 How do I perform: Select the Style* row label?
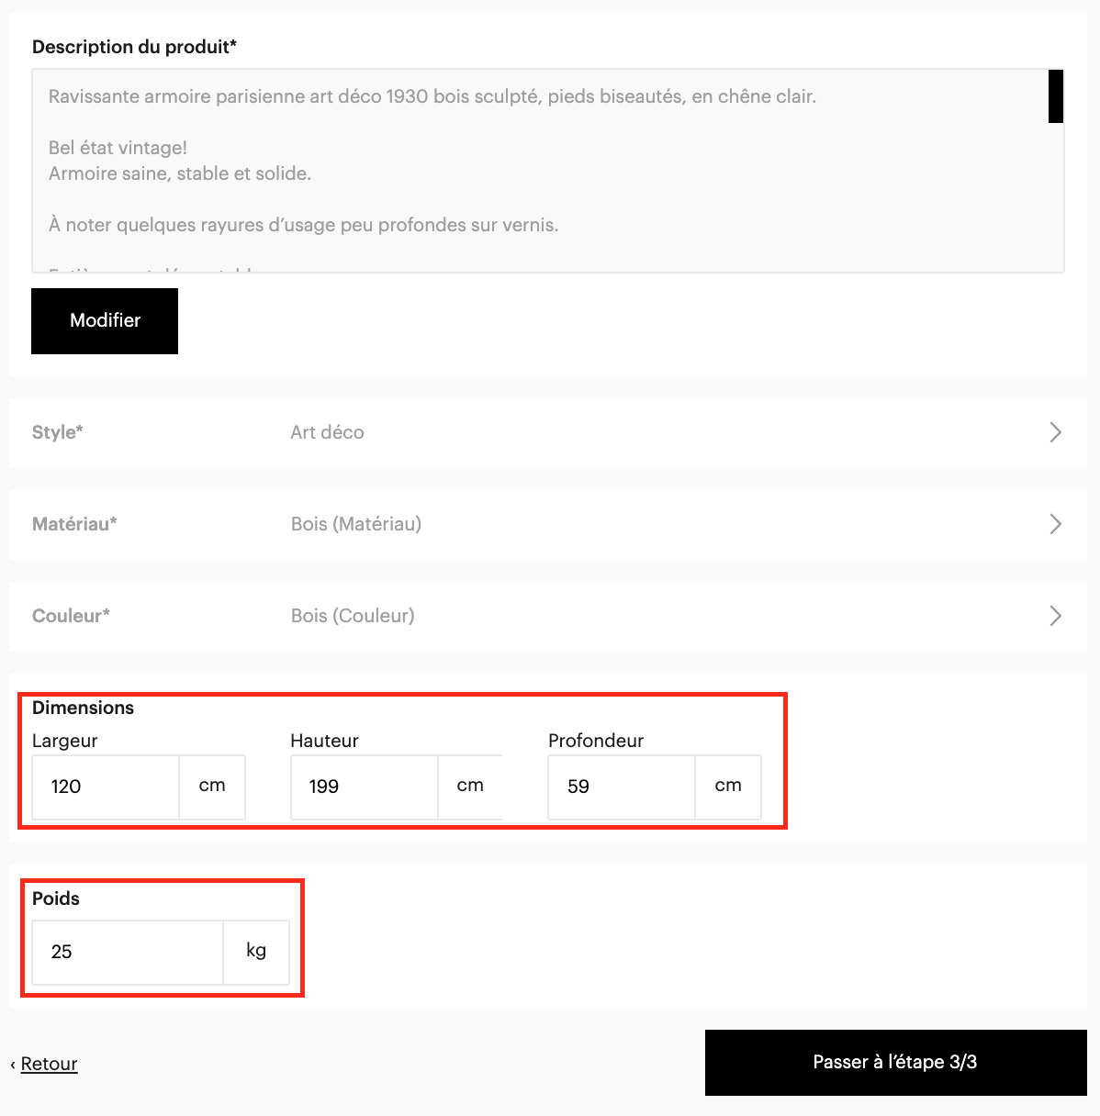pyautogui.click(x=58, y=432)
